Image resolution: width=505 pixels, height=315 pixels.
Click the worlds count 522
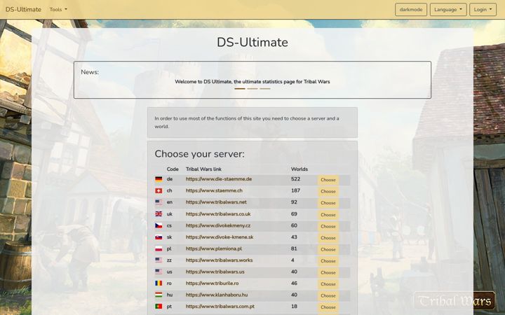click(296, 179)
